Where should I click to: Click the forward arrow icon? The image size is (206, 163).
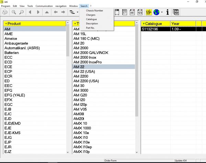click(x=63, y=12)
